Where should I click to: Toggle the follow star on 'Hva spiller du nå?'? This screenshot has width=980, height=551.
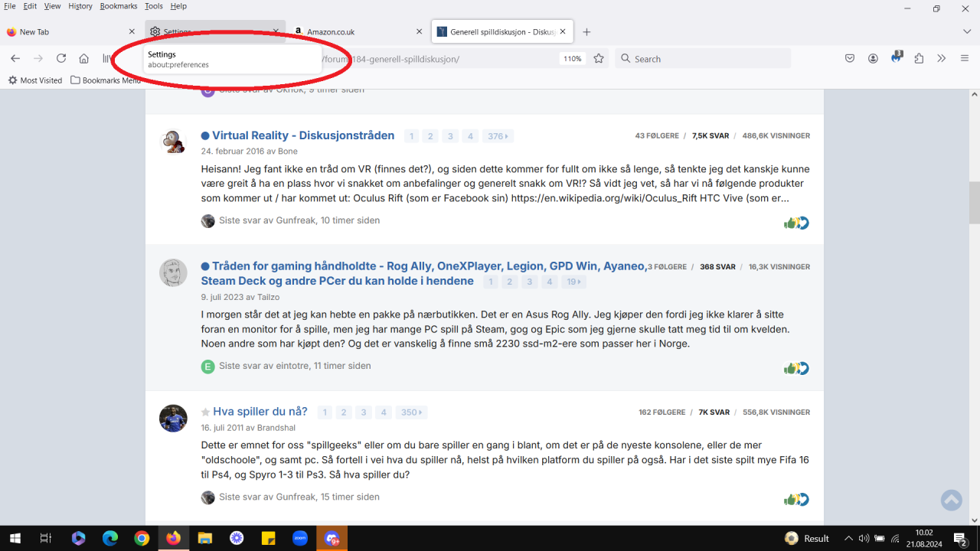click(x=204, y=411)
